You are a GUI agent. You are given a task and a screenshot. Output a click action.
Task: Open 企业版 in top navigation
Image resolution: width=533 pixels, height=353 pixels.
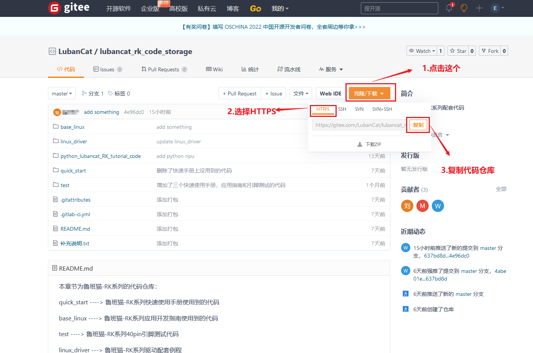pyautogui.click(x=150, y=8)
